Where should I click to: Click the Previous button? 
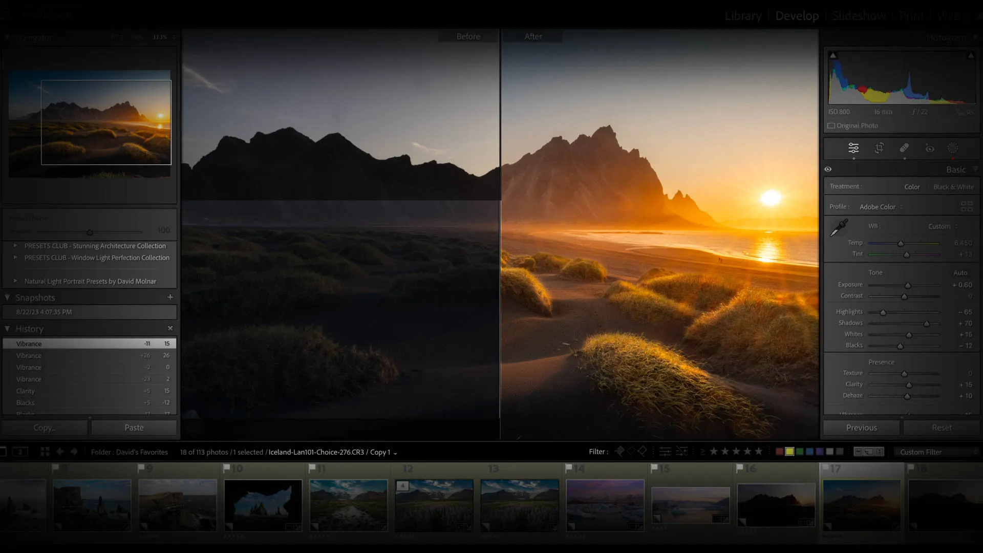(x=861, y=428)
